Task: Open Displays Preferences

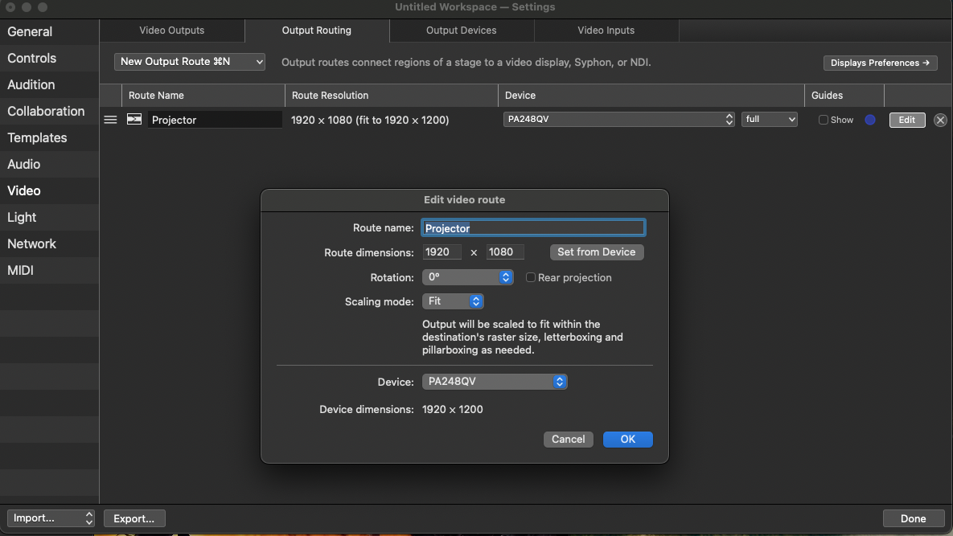Action: (x=880, y=63)
